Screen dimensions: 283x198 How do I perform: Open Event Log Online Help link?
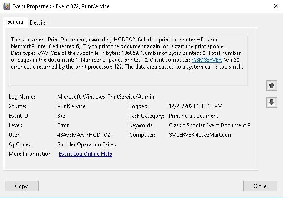point(86,154)
